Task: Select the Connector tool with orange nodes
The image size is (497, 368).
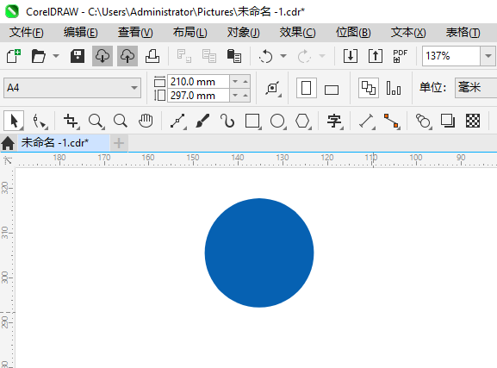Action: (x=391, y=122)
